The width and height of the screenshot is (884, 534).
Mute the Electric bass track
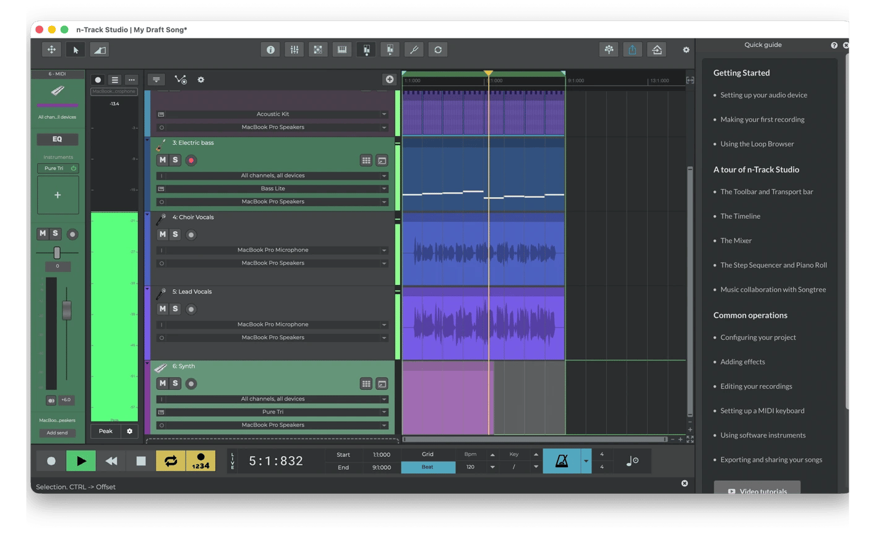click(163, 160)
